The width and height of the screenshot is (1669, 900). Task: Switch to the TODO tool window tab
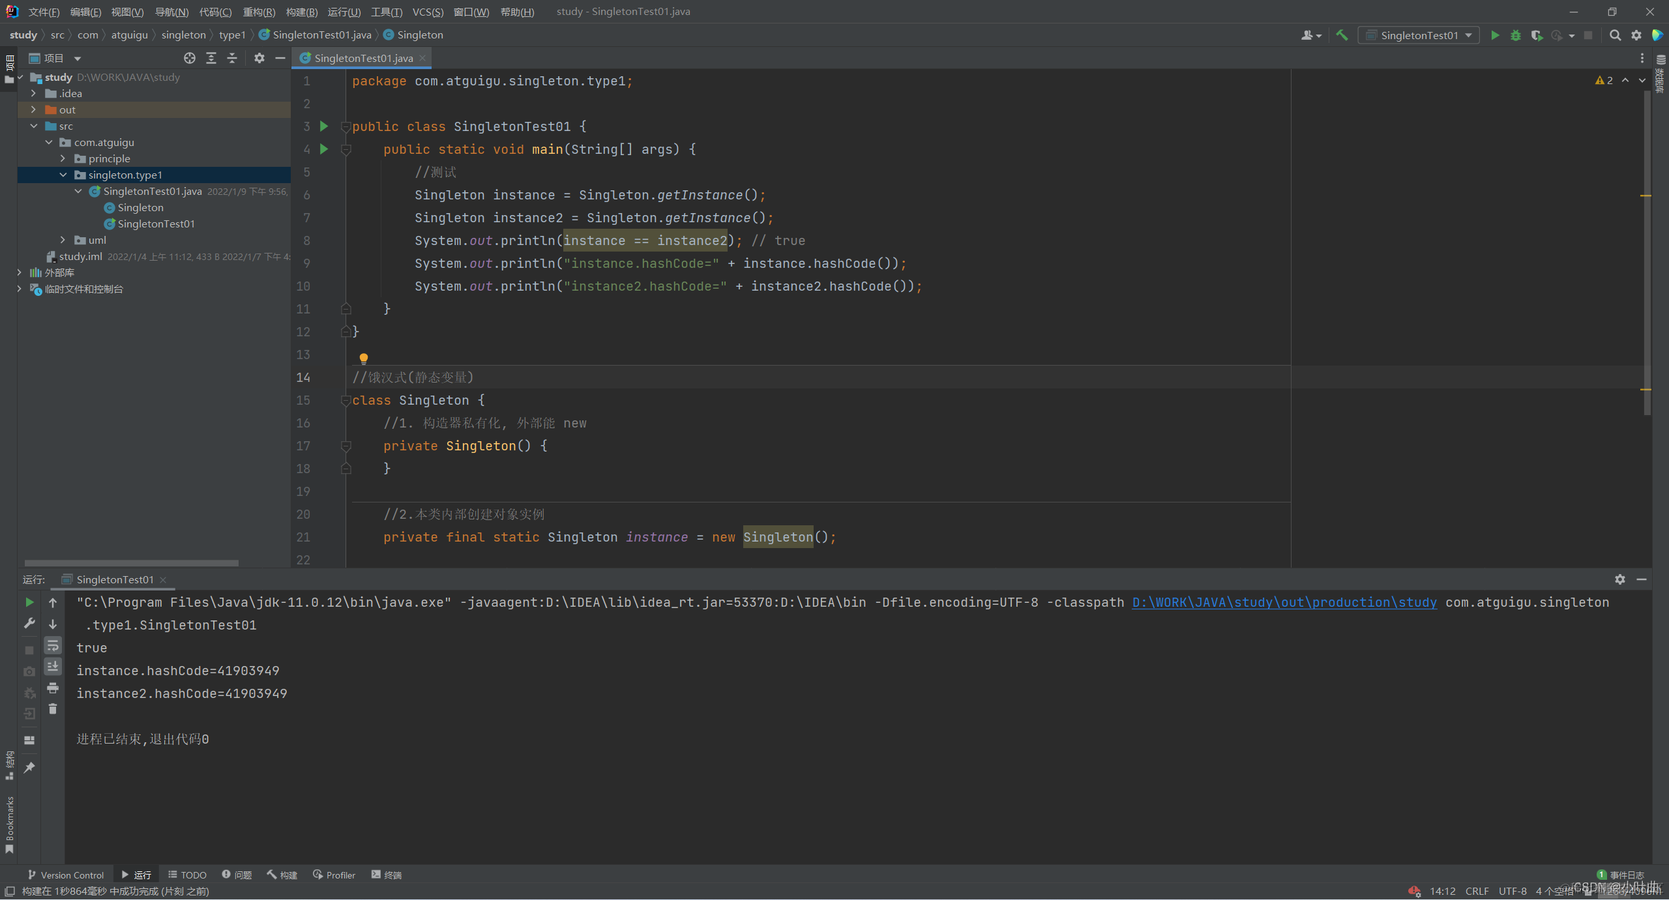[x=187, y=875]
